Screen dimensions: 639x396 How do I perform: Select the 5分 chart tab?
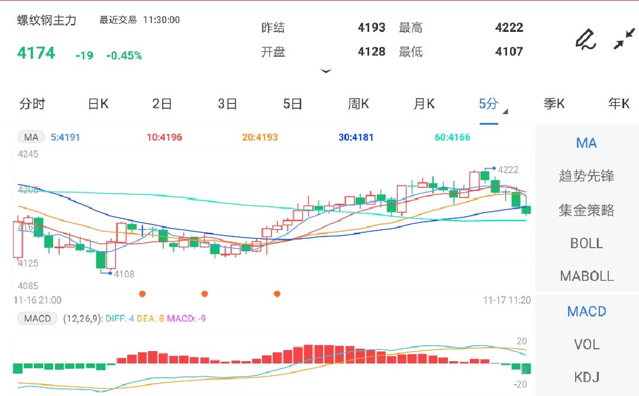coord(489,104)
